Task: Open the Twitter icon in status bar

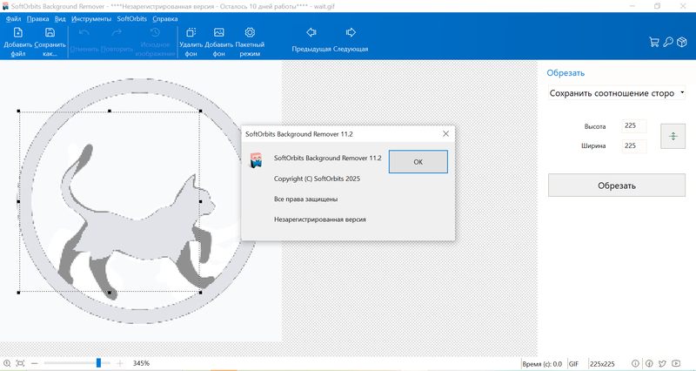Action: [x=662, y=363]
